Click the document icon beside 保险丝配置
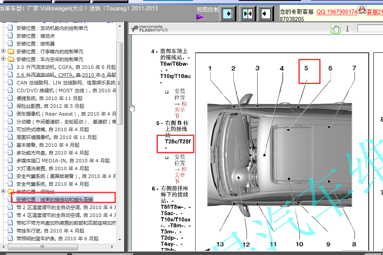 10,106
